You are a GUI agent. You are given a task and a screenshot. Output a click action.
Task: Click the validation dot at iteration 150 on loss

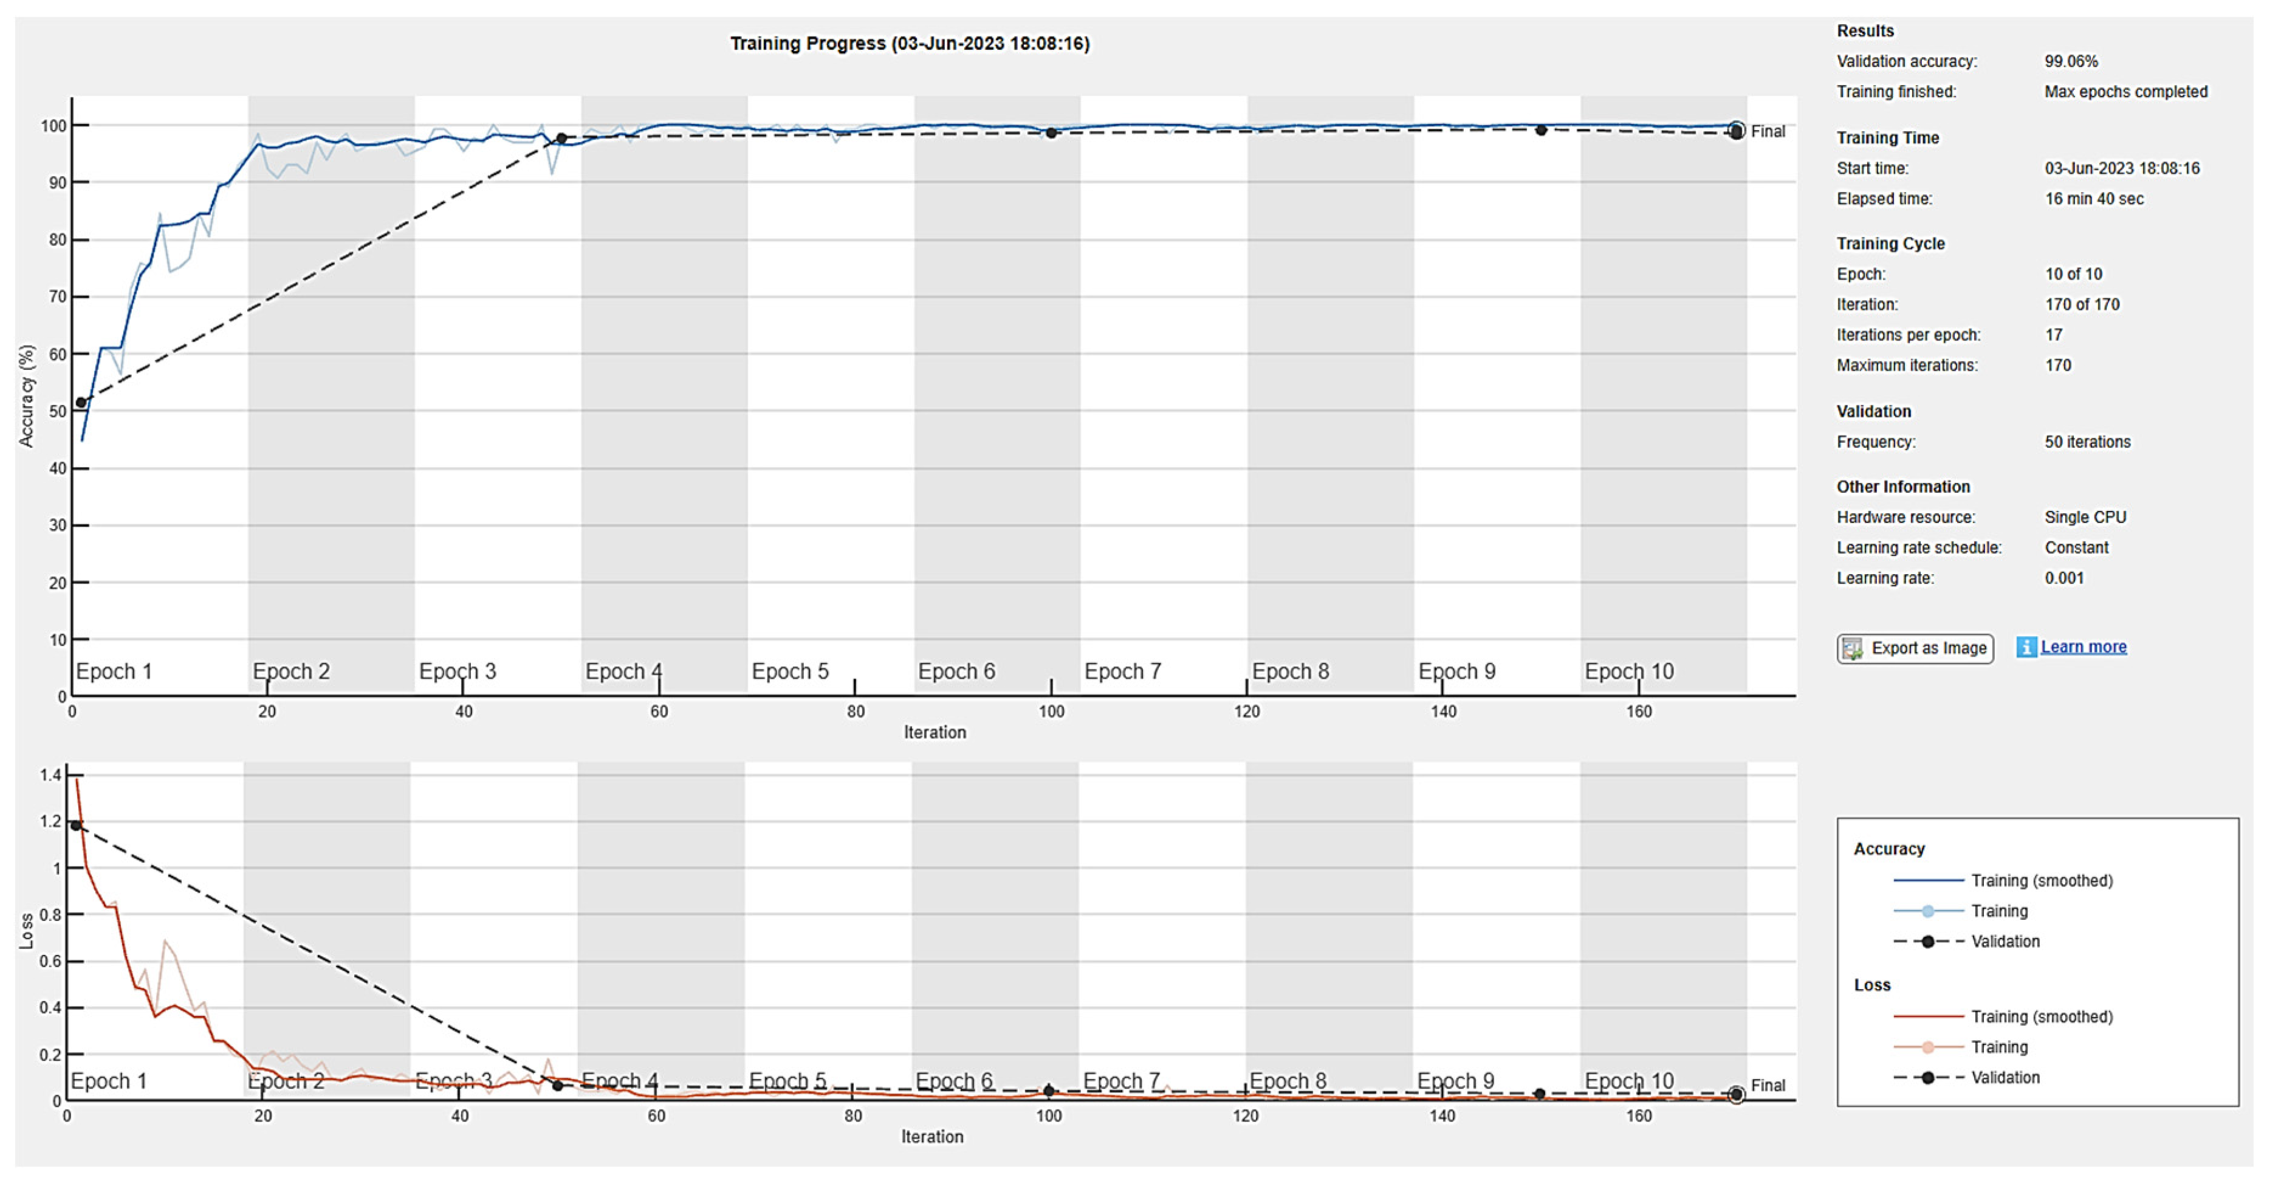coord(1540,1092)
